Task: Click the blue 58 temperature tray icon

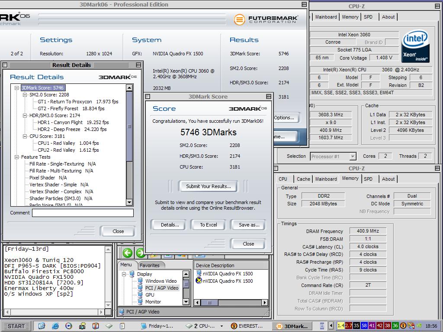Action: click(x=364, y=326)
